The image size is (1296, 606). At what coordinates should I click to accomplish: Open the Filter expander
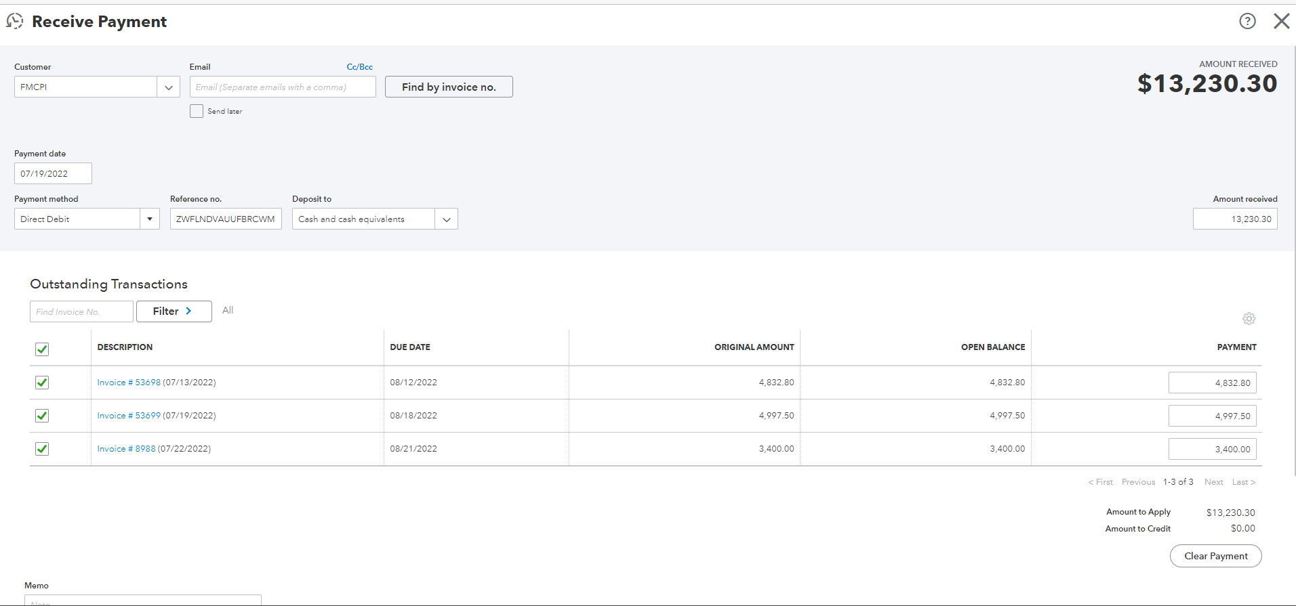coord(174,311)
